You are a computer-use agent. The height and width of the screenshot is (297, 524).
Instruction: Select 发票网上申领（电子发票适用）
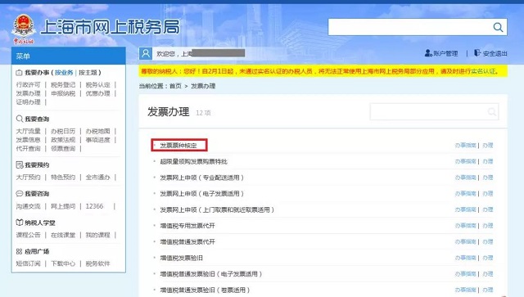[x=202, y=193]
